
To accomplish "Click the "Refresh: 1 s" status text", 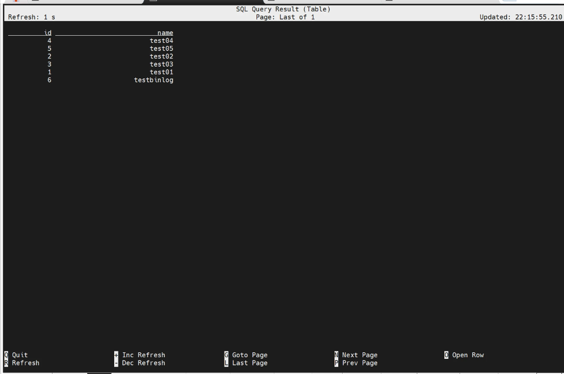I will click(x=32, y=17).
